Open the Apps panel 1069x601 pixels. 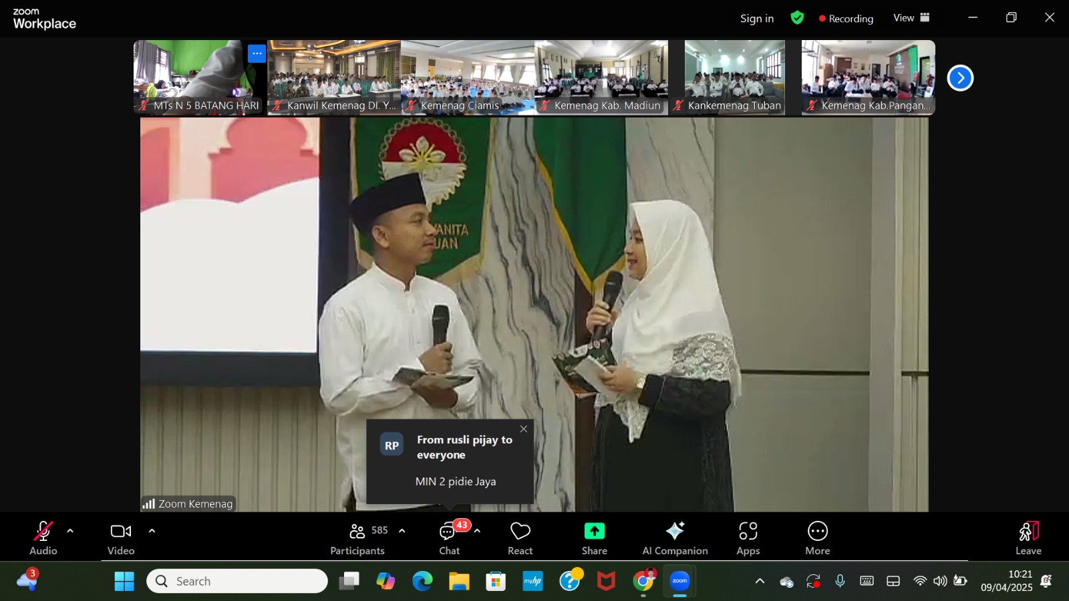pyautogui.click(x=748, y=537)
